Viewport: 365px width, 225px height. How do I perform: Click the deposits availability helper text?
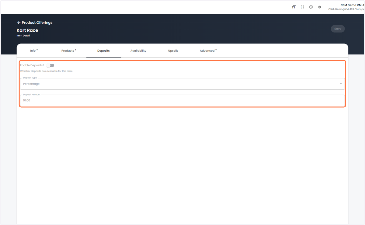pos(46,71)
